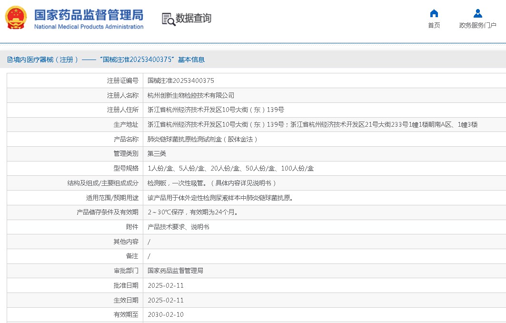This screenshot has width=506, height=323.
Task: Click the national emblem logo
Action: click(x=16, y=18)
